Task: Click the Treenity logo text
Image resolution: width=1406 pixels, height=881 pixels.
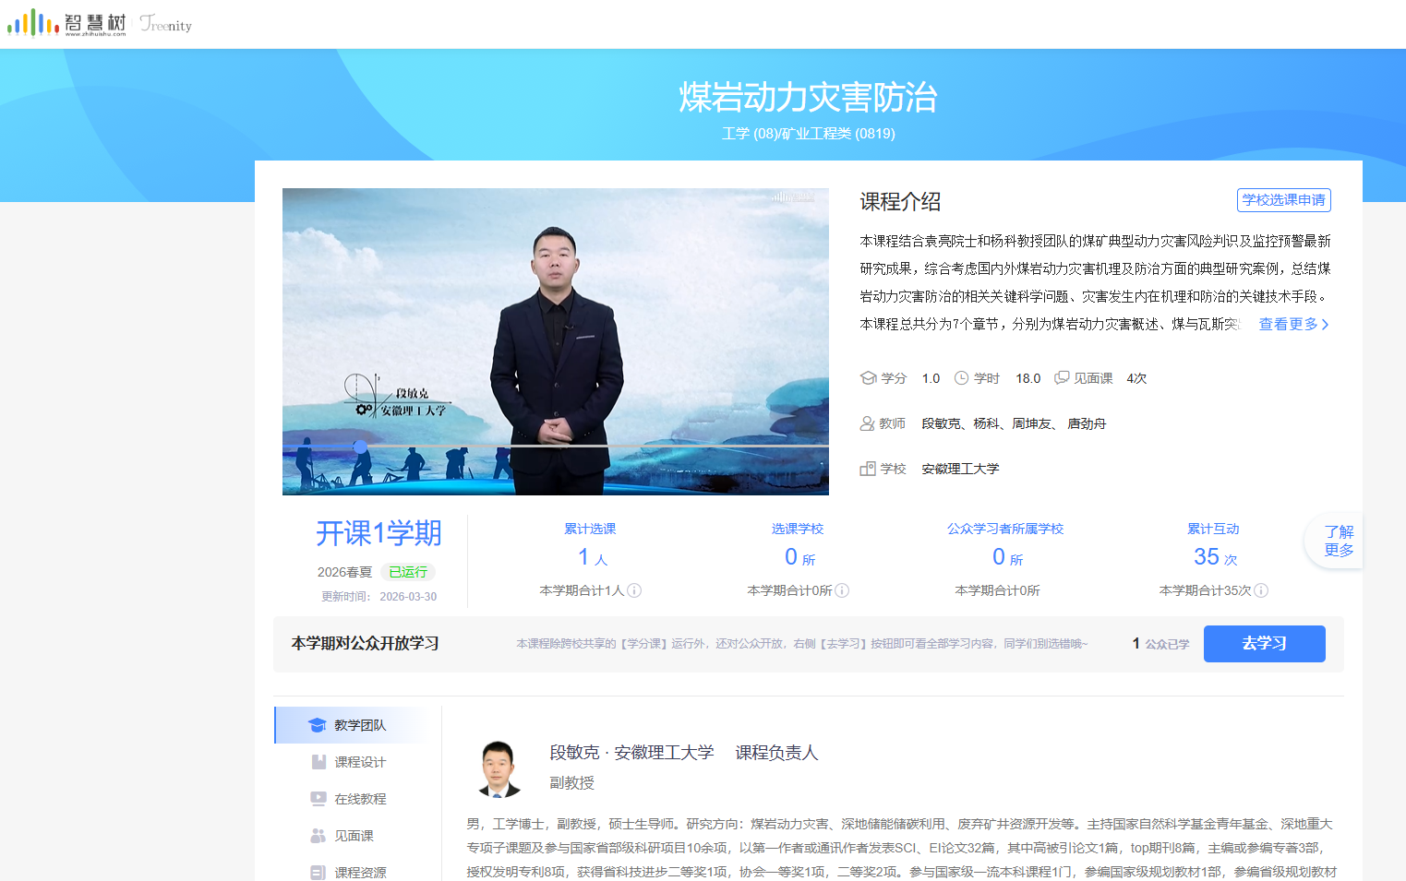Action: 166,24
